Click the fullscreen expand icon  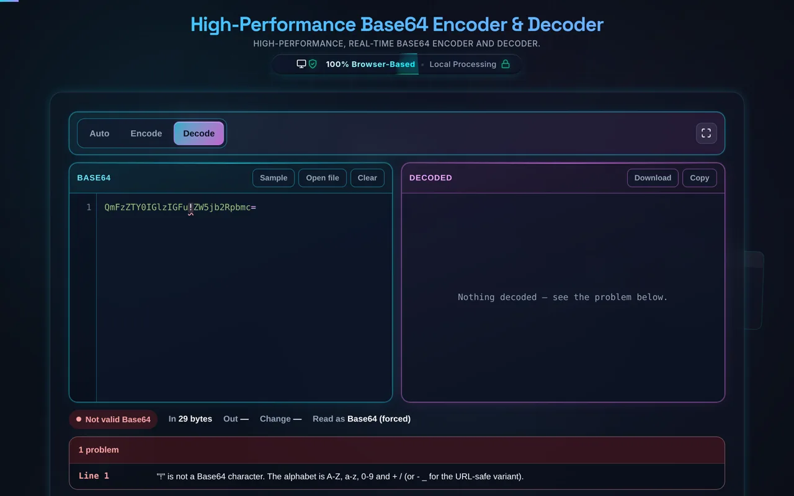tap(706, 133)
